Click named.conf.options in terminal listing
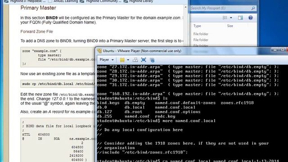Screen dimensions: 288x162 click(178, 112)
